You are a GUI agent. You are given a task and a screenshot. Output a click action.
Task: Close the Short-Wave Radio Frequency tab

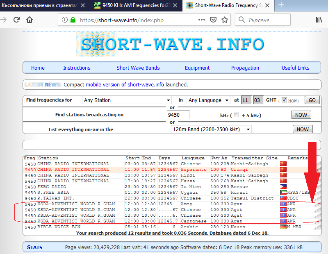(x=267, y=5)
